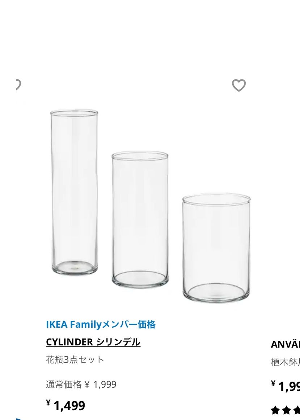
Task: Select the tallest glass vase image
Action: [x=74, y=192]
